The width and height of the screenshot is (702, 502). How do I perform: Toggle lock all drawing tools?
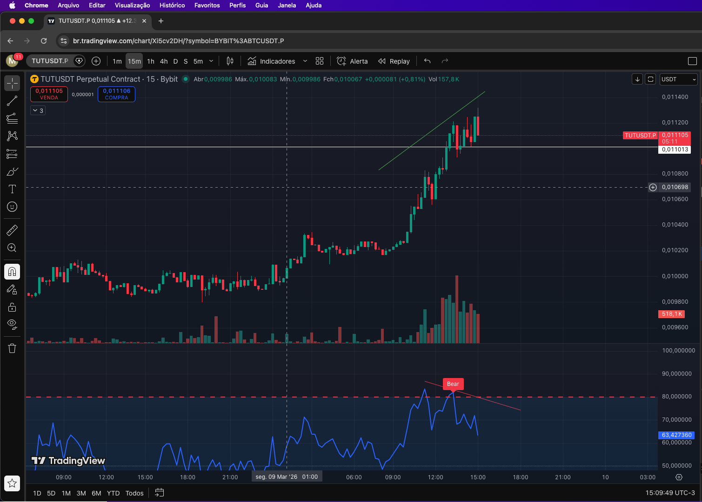(x=12, y=307)
